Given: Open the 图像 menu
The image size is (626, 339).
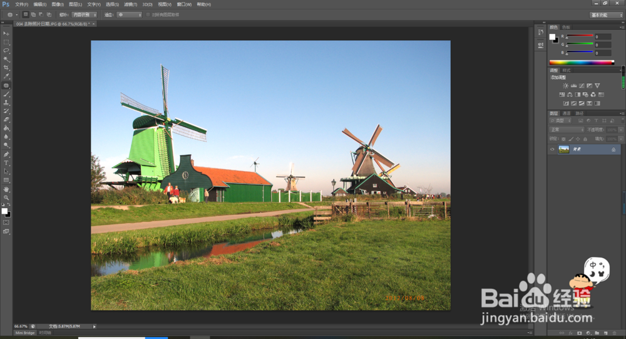Looking at the screenshot, I should 58,4.
